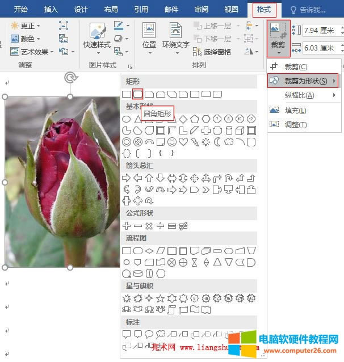
Task: Open the 审阅 (Review) tab
Action: (202, 9)
